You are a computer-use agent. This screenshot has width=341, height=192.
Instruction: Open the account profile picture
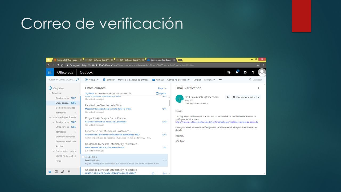(262, 72)
